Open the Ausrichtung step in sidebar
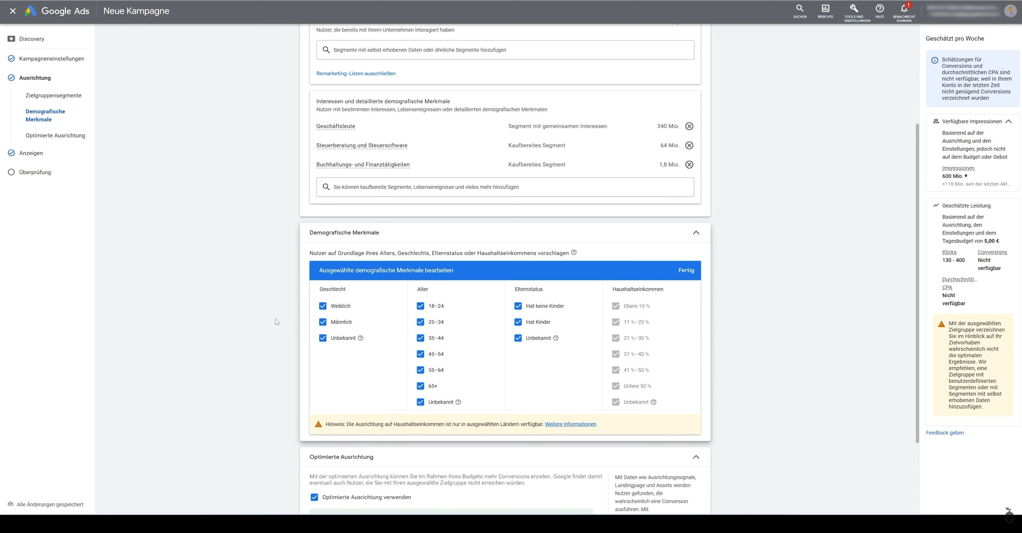The height and width of the screenshot is (533, 1022). click(35, 78)
